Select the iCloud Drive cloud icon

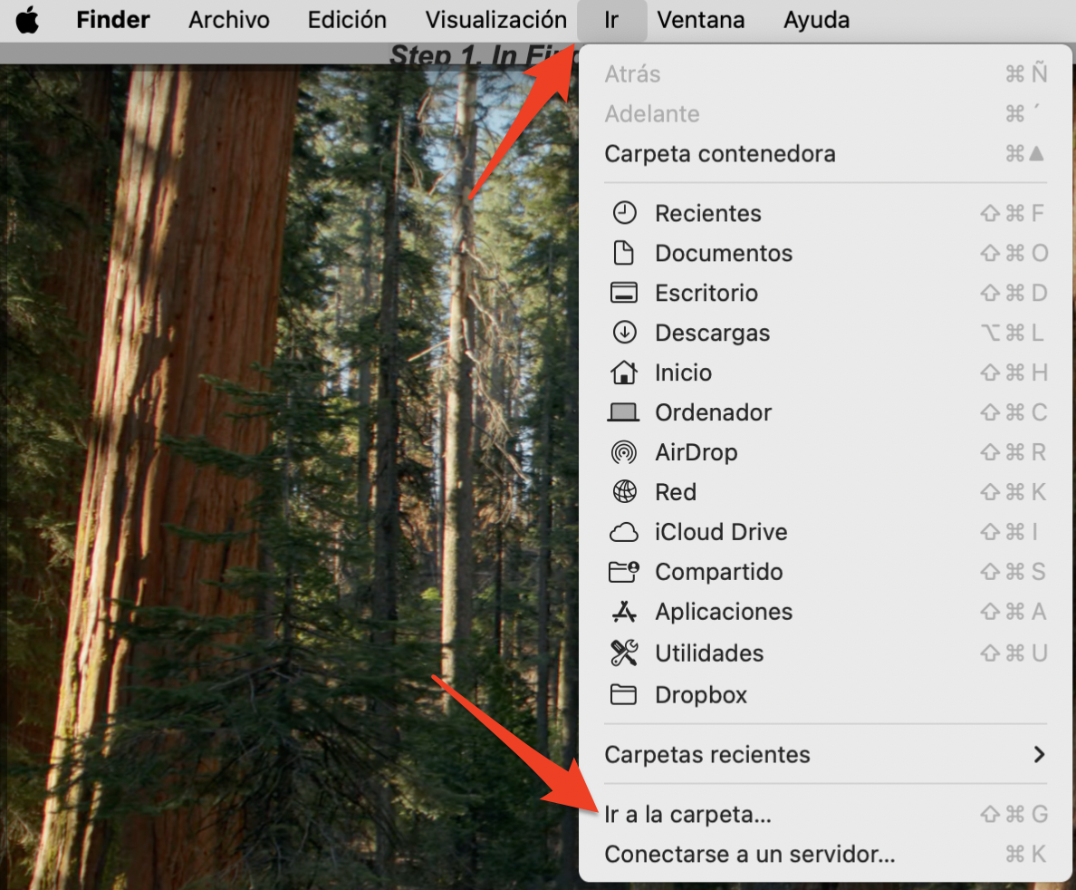pos(625,532)
